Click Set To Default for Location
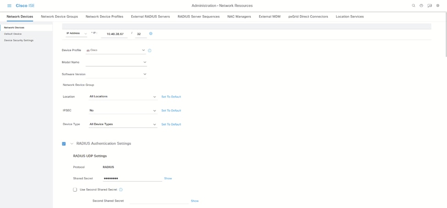This screenshot has width=447, height=208. (171, 97)
